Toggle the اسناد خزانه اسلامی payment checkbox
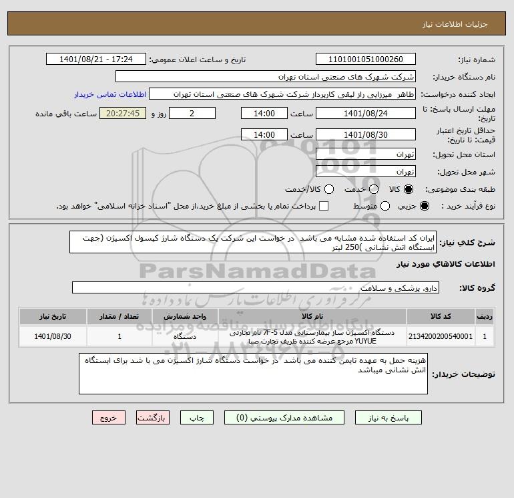Screen dimensions: 514x498 324,206
